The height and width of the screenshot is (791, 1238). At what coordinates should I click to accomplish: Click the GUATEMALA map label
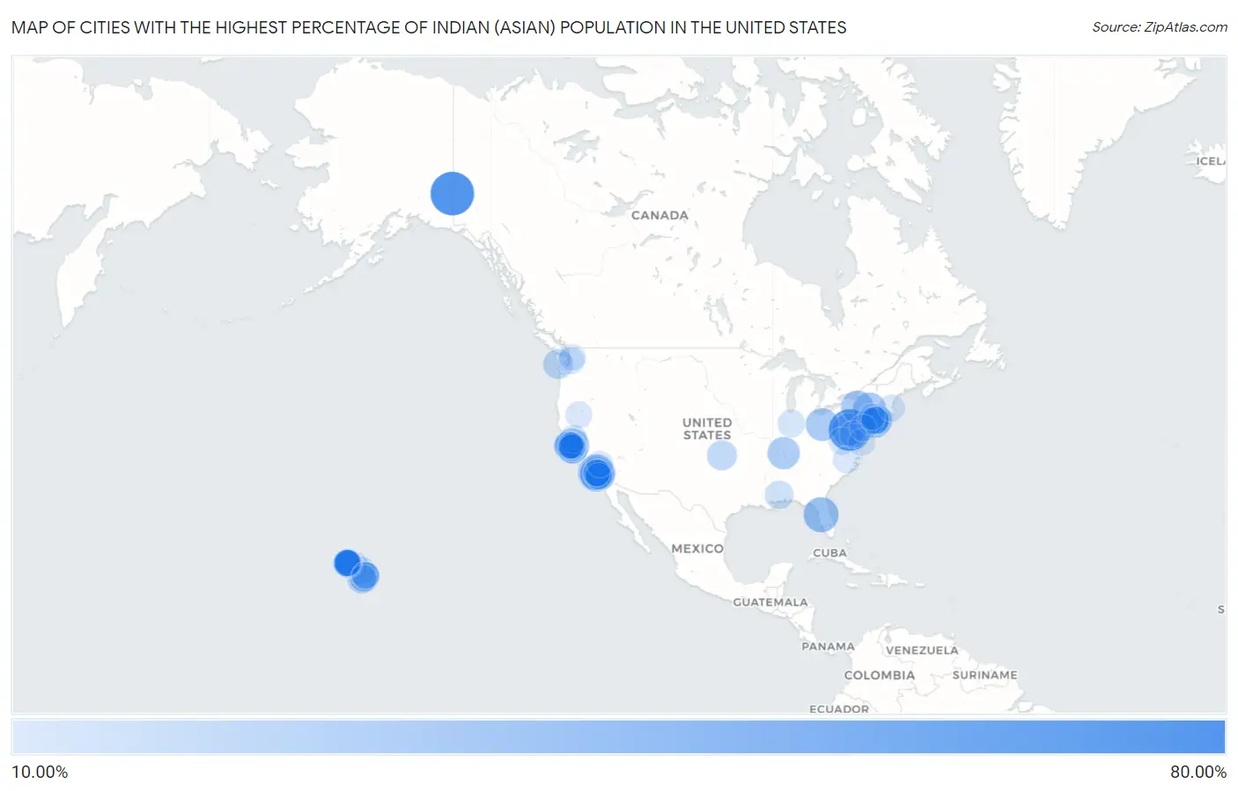tap(770, 602)
